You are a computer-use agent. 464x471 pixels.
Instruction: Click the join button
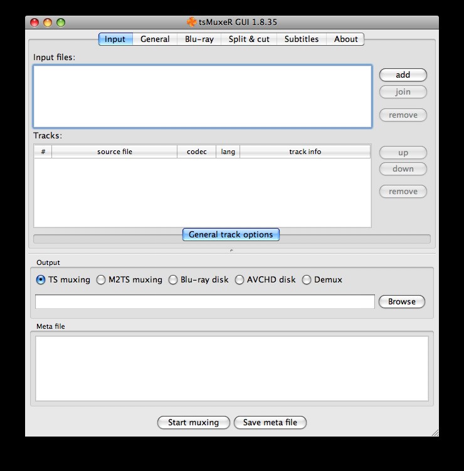pyautogui.click(x=403, y=91)
